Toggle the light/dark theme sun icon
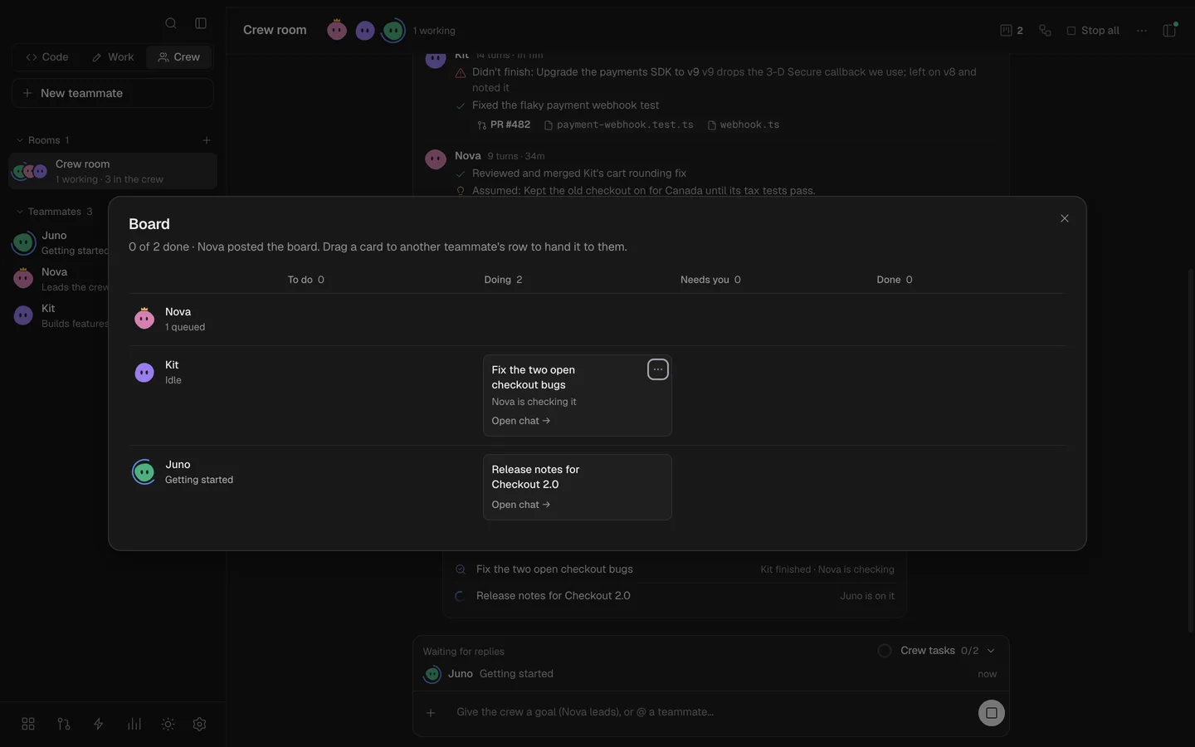This screenshot has width=1195, height=747. (x=168, y=724)
